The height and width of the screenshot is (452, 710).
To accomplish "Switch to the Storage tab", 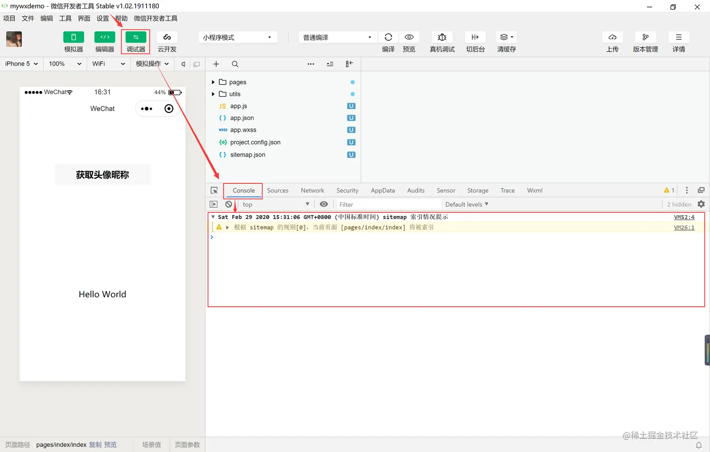I will (478, 190).
